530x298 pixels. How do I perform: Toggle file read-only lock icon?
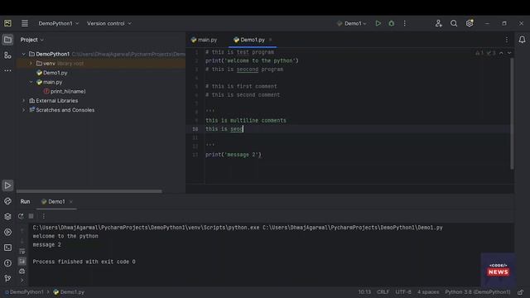point(521,292)
